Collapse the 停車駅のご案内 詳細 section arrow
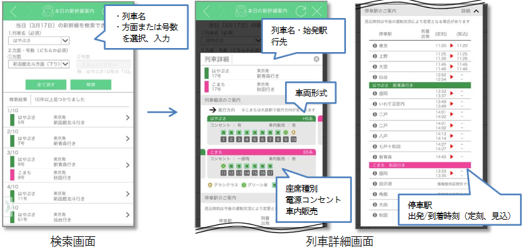526x249 pixels. (476, 11)
